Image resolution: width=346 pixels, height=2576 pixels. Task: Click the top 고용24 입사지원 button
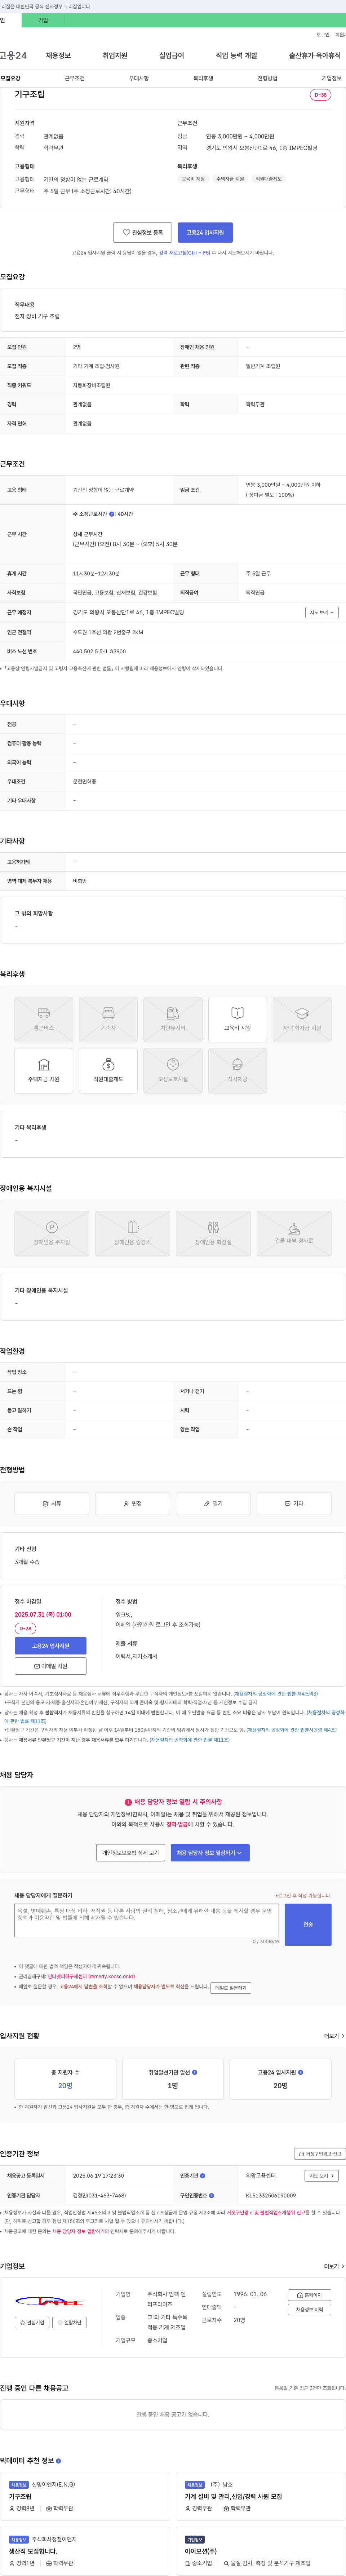tap(205, 232)
